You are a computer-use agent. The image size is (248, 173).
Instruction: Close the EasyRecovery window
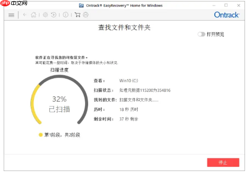239,5
